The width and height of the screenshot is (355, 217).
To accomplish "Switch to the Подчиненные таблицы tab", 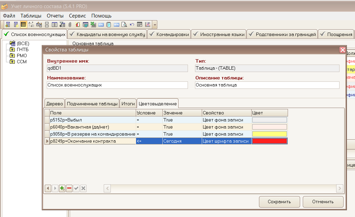I will 92,104.
